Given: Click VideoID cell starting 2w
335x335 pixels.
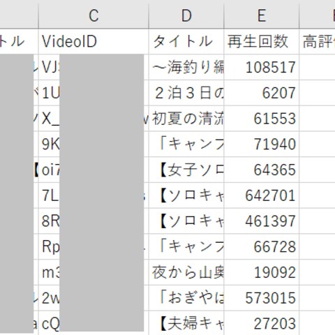Looking at the screenshot, I should coord(94,298).
